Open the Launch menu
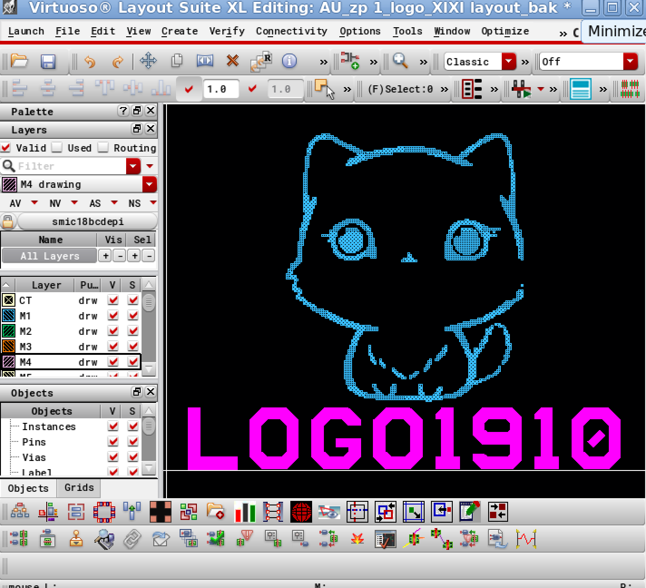 point(26,31)
